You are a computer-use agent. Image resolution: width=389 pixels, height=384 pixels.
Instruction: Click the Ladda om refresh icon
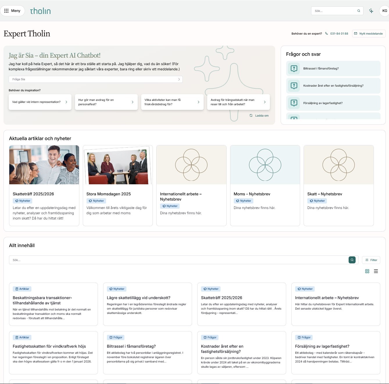tap(251, 115)
